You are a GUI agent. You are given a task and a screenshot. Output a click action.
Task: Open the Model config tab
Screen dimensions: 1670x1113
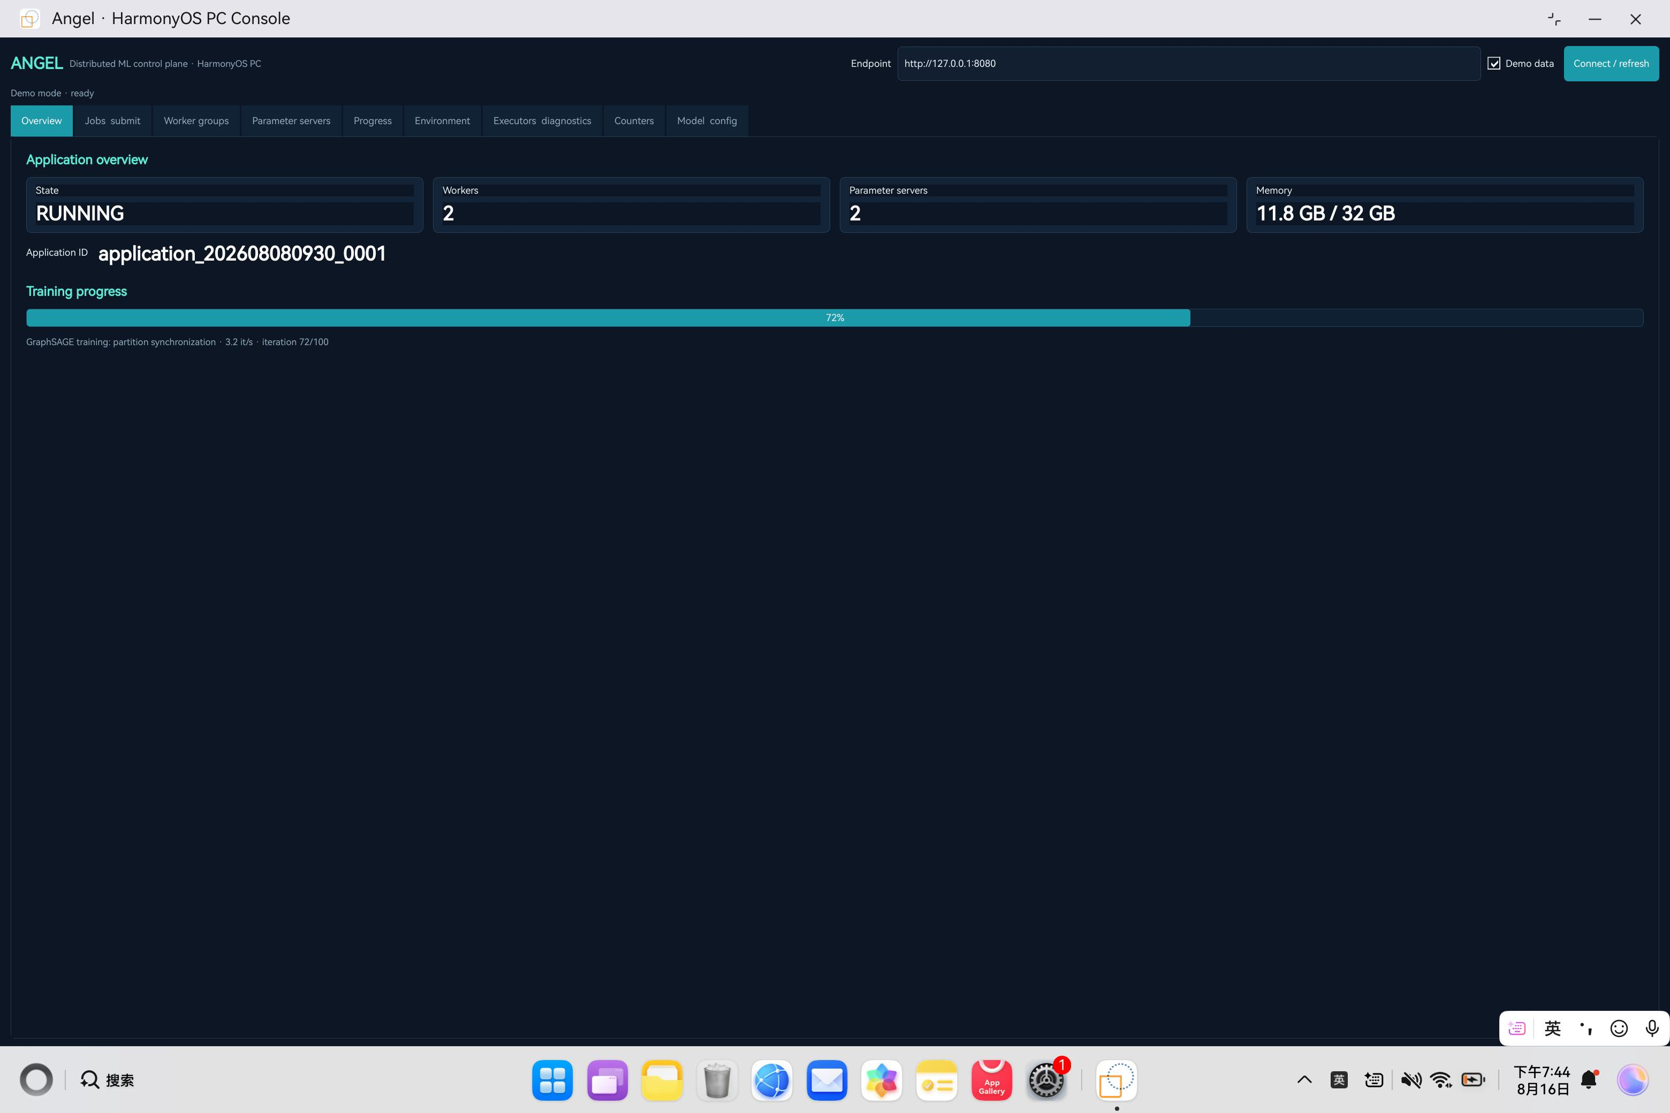(707, 121)
